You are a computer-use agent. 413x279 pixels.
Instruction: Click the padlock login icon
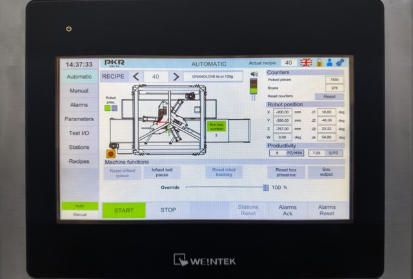pyautogui.click(x=319, y=63)
